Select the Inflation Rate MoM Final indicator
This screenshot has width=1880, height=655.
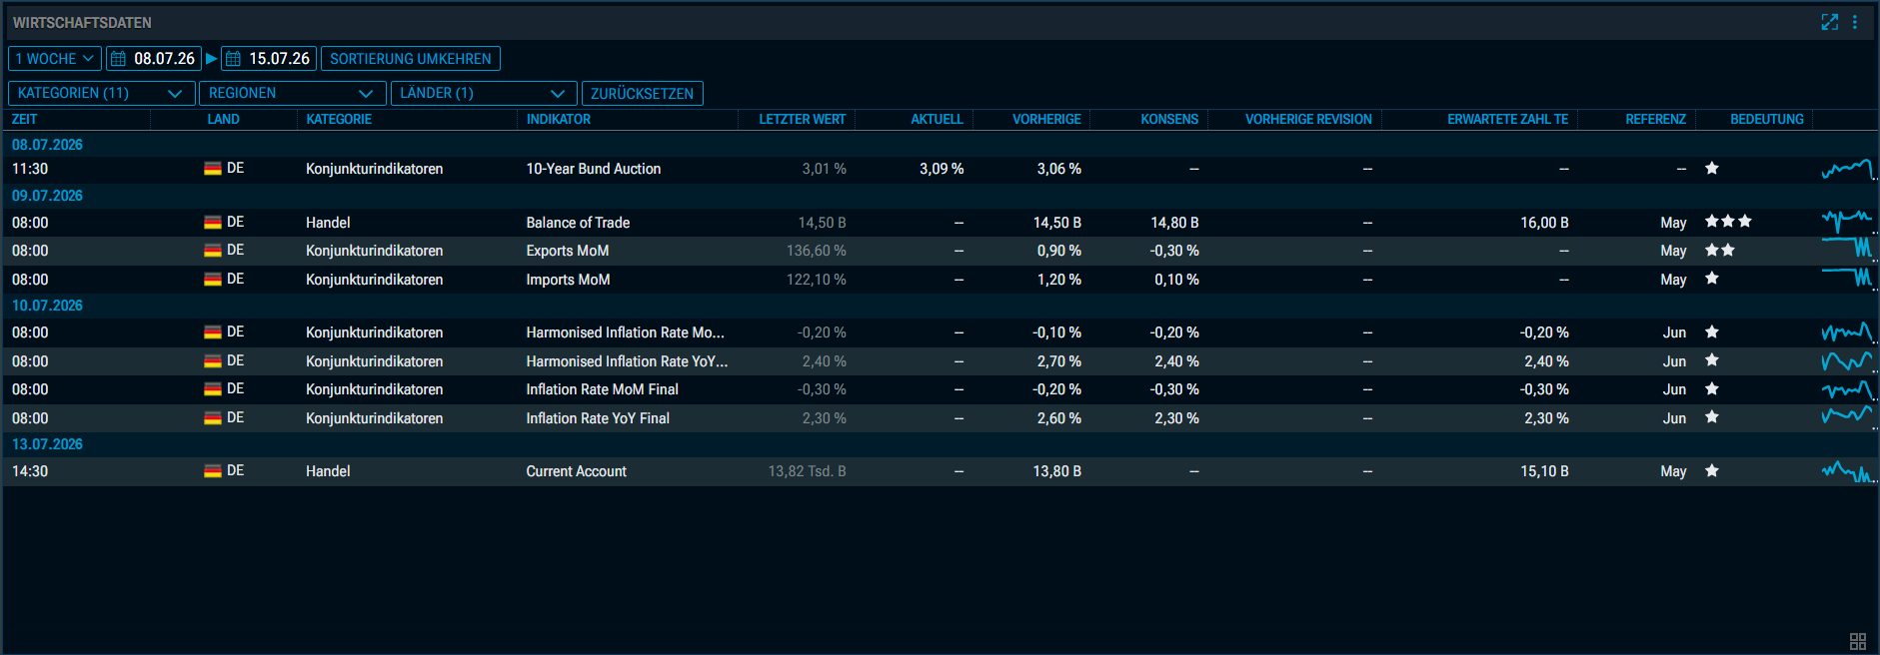603,389
